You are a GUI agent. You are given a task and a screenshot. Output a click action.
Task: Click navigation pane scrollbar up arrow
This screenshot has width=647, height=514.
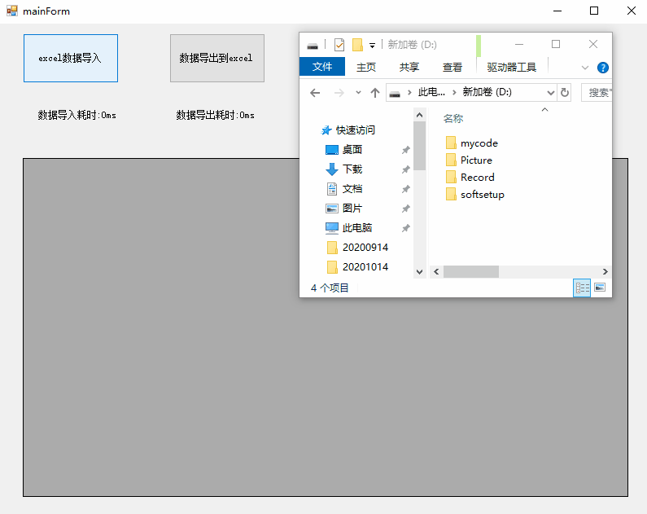click(420, 115)
